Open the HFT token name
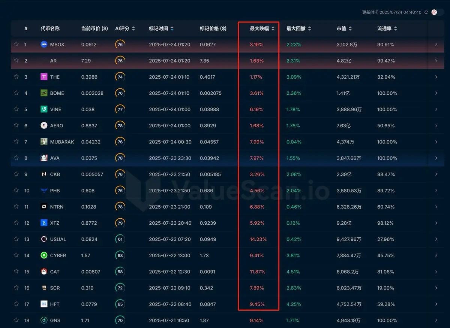Screen dimensions: 450x328 pyautogui.click(x=55, y=304)
